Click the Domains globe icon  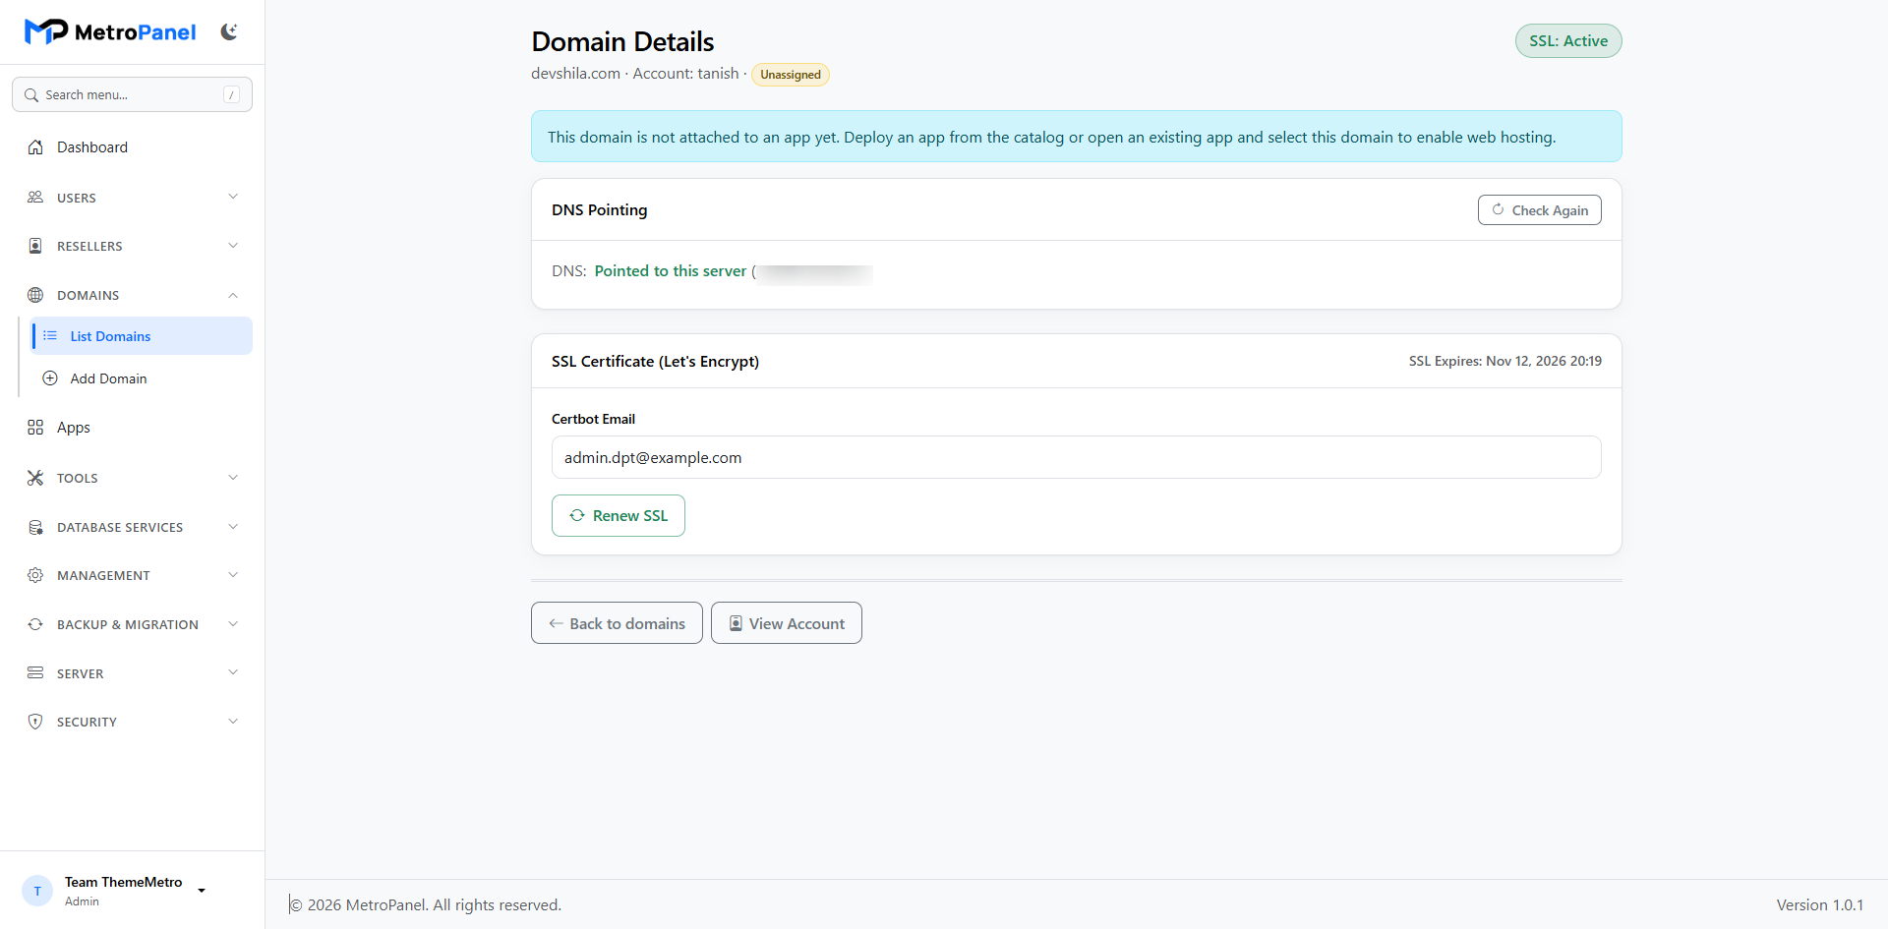pyautogui.click(x=35, y=295)
